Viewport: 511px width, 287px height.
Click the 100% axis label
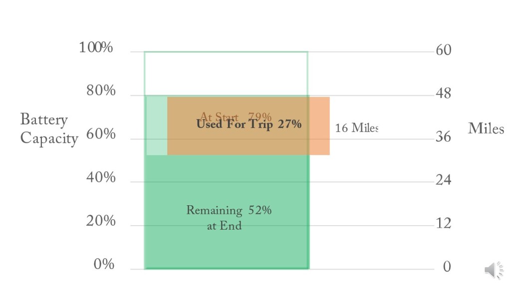[x=96, y=48]
